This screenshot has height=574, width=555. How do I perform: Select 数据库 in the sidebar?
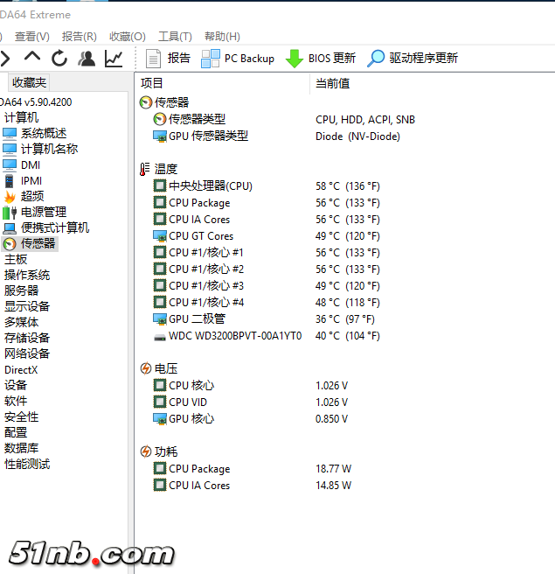tap(21, 448)
